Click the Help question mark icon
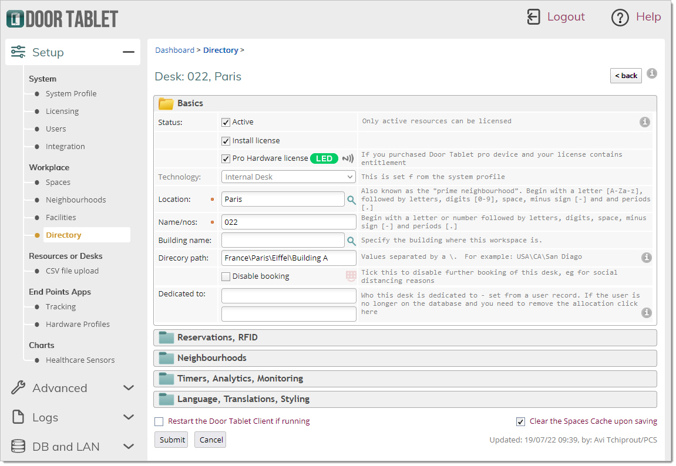This screenshot has height=466, width=676. pos(620,18)
